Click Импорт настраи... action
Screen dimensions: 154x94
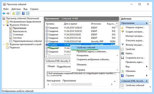(135, 36)
